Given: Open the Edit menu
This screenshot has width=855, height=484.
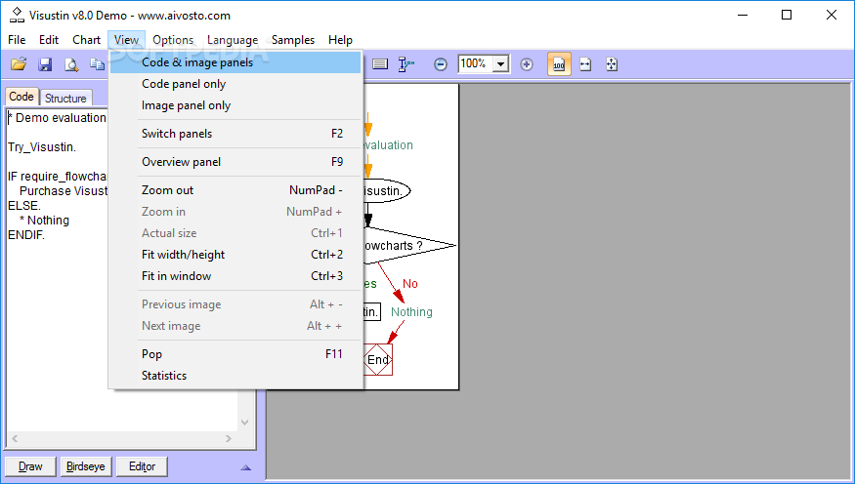Looking at the screenshot, I should pos(49,40).
